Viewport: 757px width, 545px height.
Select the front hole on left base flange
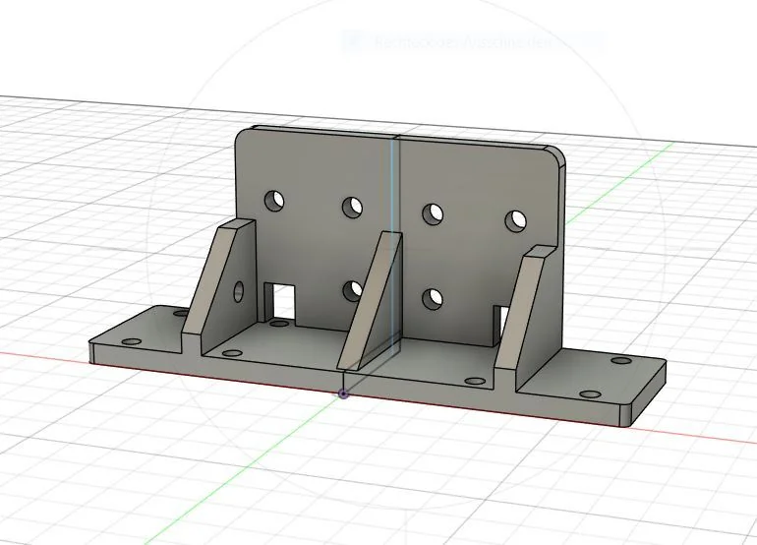pyautogui.click(x=131, y=341)
